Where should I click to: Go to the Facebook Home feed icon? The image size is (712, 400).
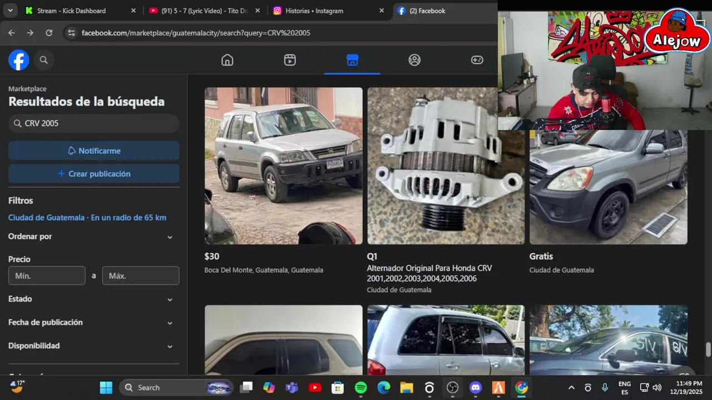[227, 60]
